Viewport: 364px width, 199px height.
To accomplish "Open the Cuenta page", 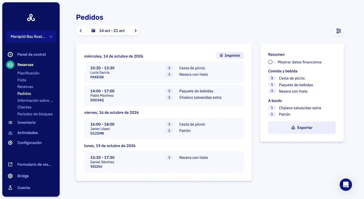I will [x=24, y=188].
